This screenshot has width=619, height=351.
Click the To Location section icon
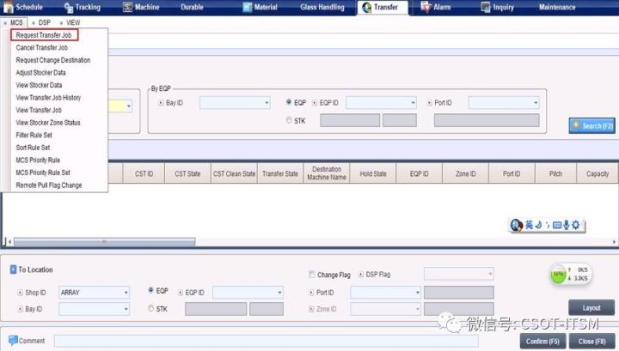(13, 269)
